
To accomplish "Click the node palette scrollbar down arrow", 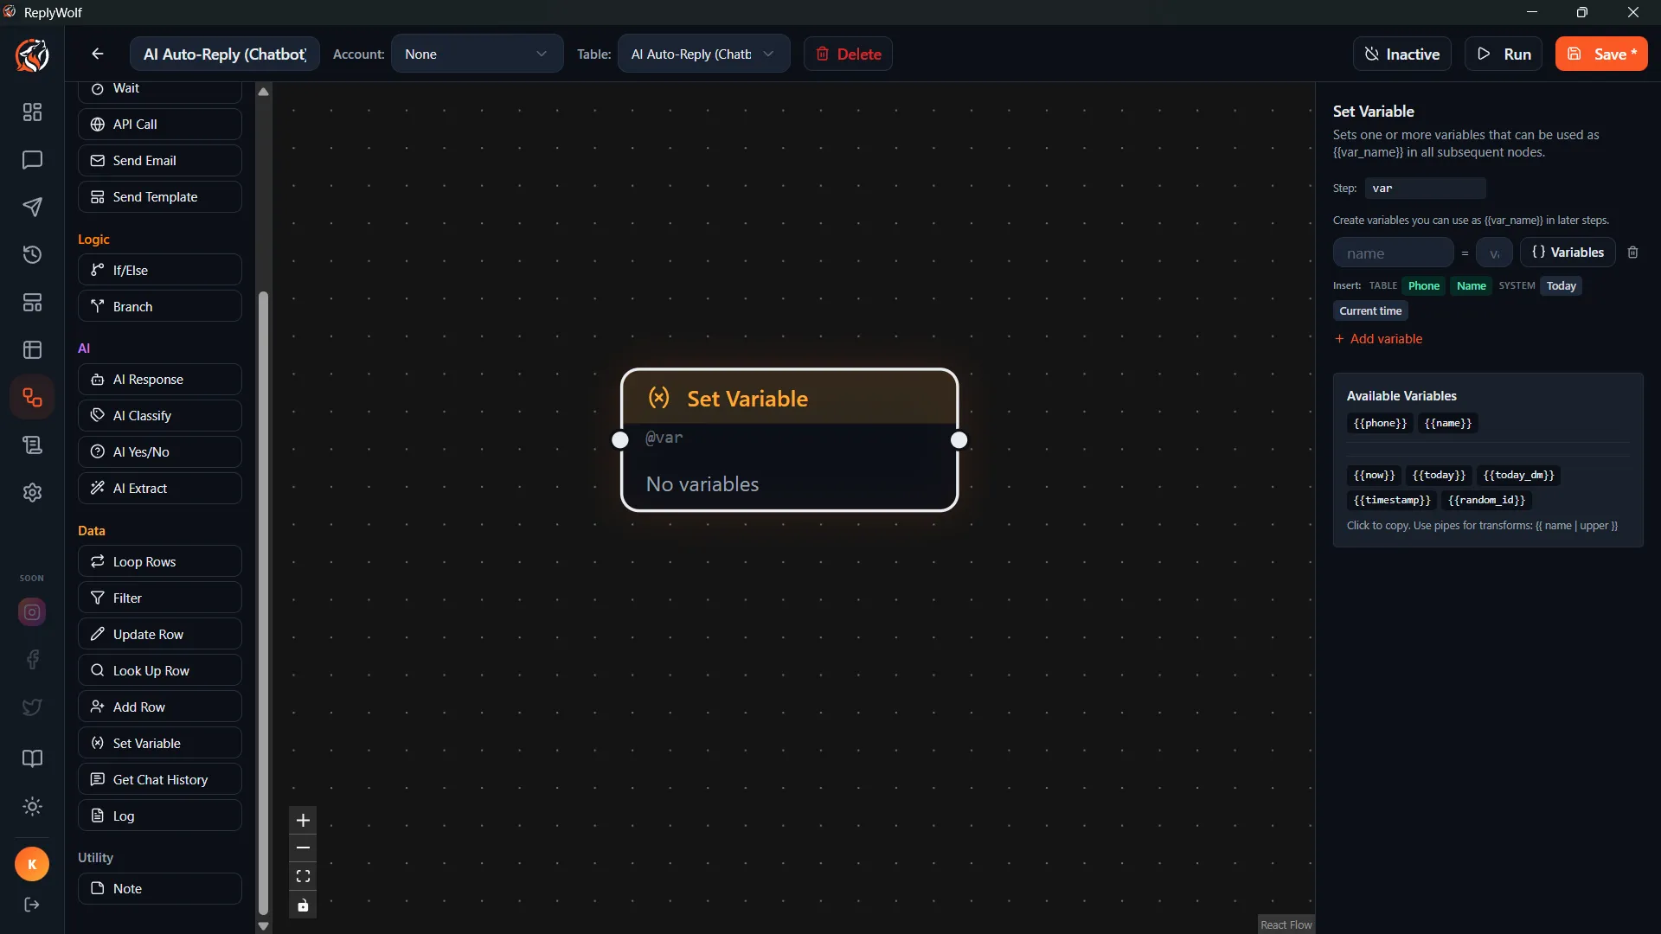I will click(x=264, y=926).
